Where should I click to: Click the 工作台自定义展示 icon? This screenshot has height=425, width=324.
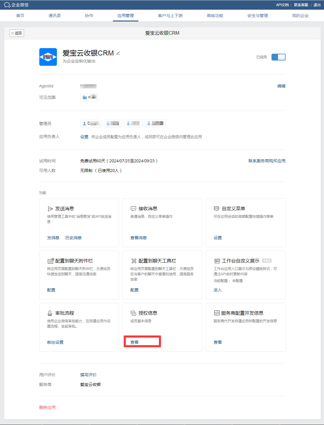pos(217,261)
